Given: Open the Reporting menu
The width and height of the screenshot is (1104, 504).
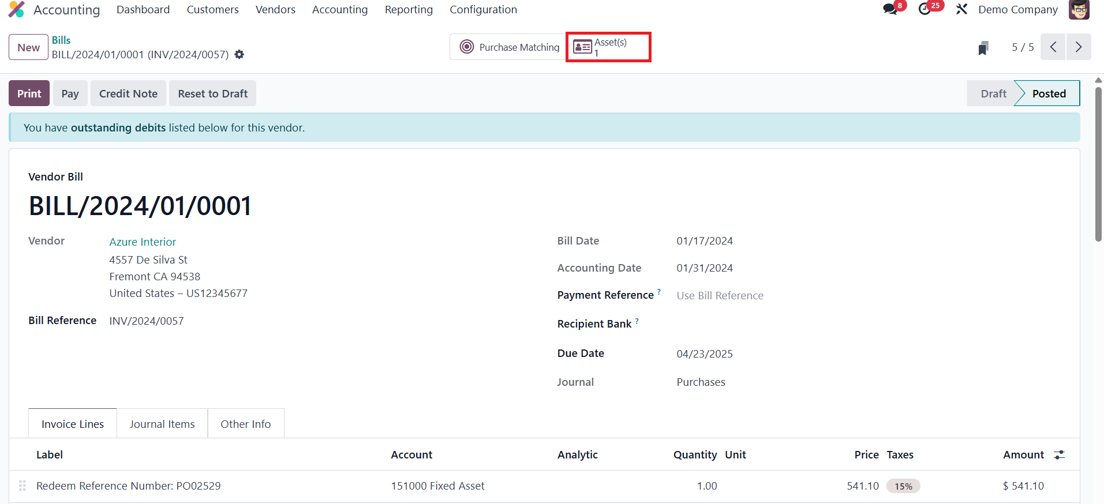Looking at the screenshot, I should pos(409,10).
